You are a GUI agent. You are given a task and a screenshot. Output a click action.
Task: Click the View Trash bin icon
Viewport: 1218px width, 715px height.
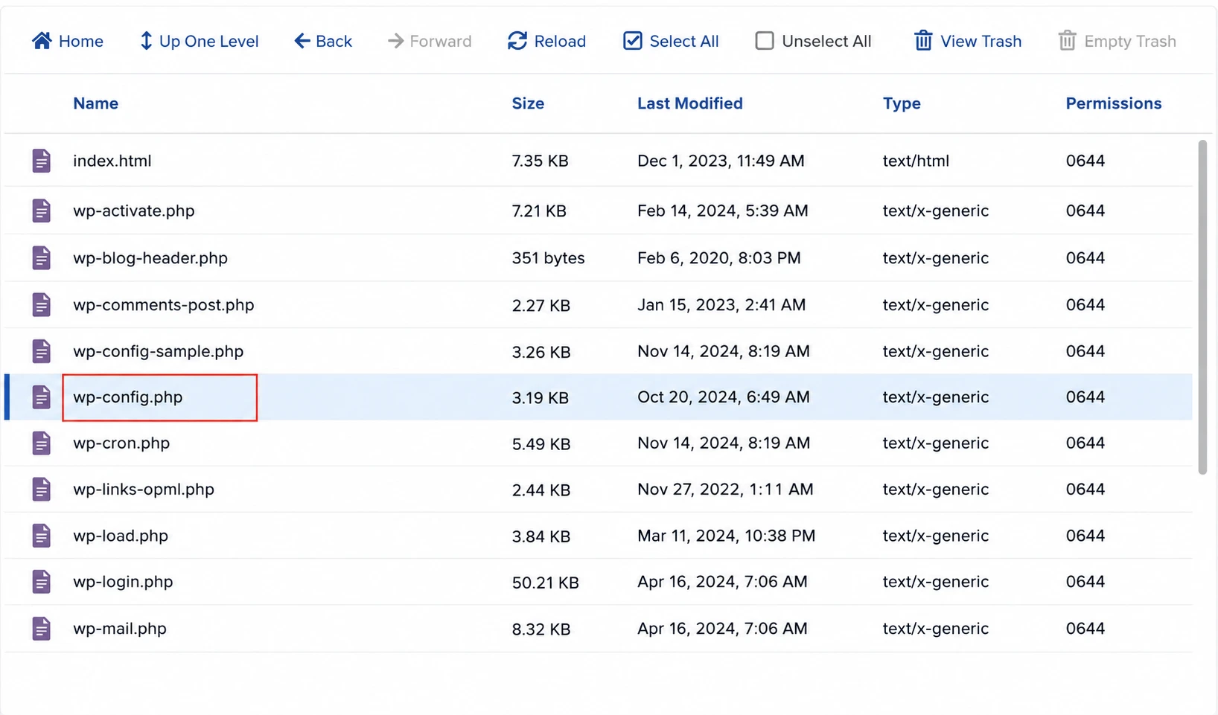click(923, 41)
